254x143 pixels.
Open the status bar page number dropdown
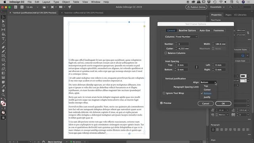pos(30,142)
